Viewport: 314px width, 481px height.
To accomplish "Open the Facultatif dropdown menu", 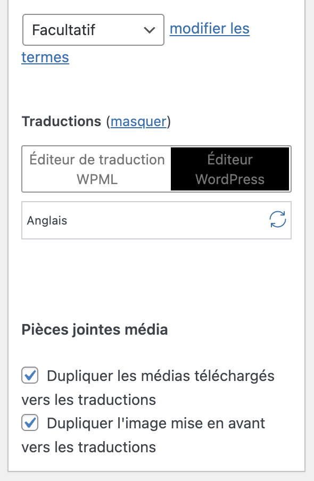I will tap(93, 30).
